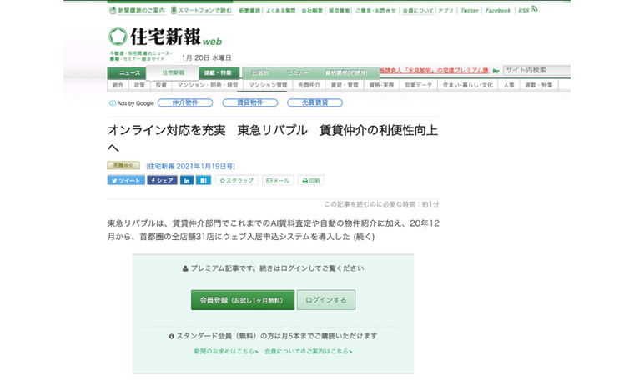Click the 会員登録 green button
The width and height of the screenshot is (634, 380).
[242, 300]
